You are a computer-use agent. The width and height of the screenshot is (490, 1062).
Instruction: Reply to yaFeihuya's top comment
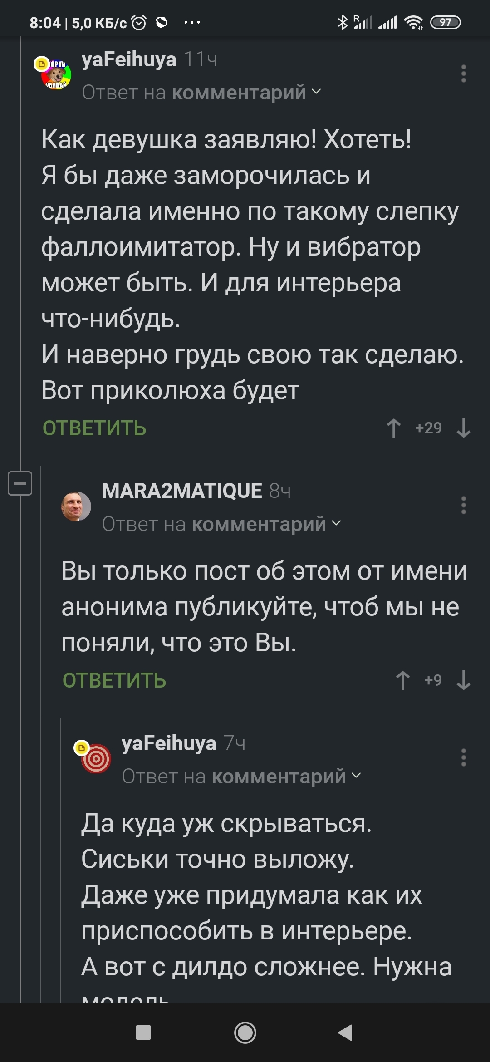[x=94, y=428]
